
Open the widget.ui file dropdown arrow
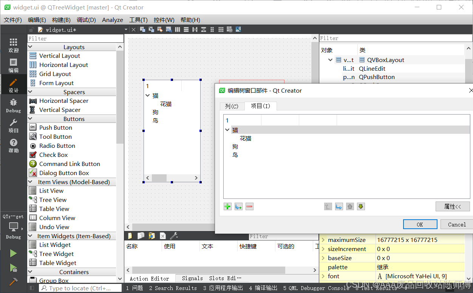(x=126, y=29)
